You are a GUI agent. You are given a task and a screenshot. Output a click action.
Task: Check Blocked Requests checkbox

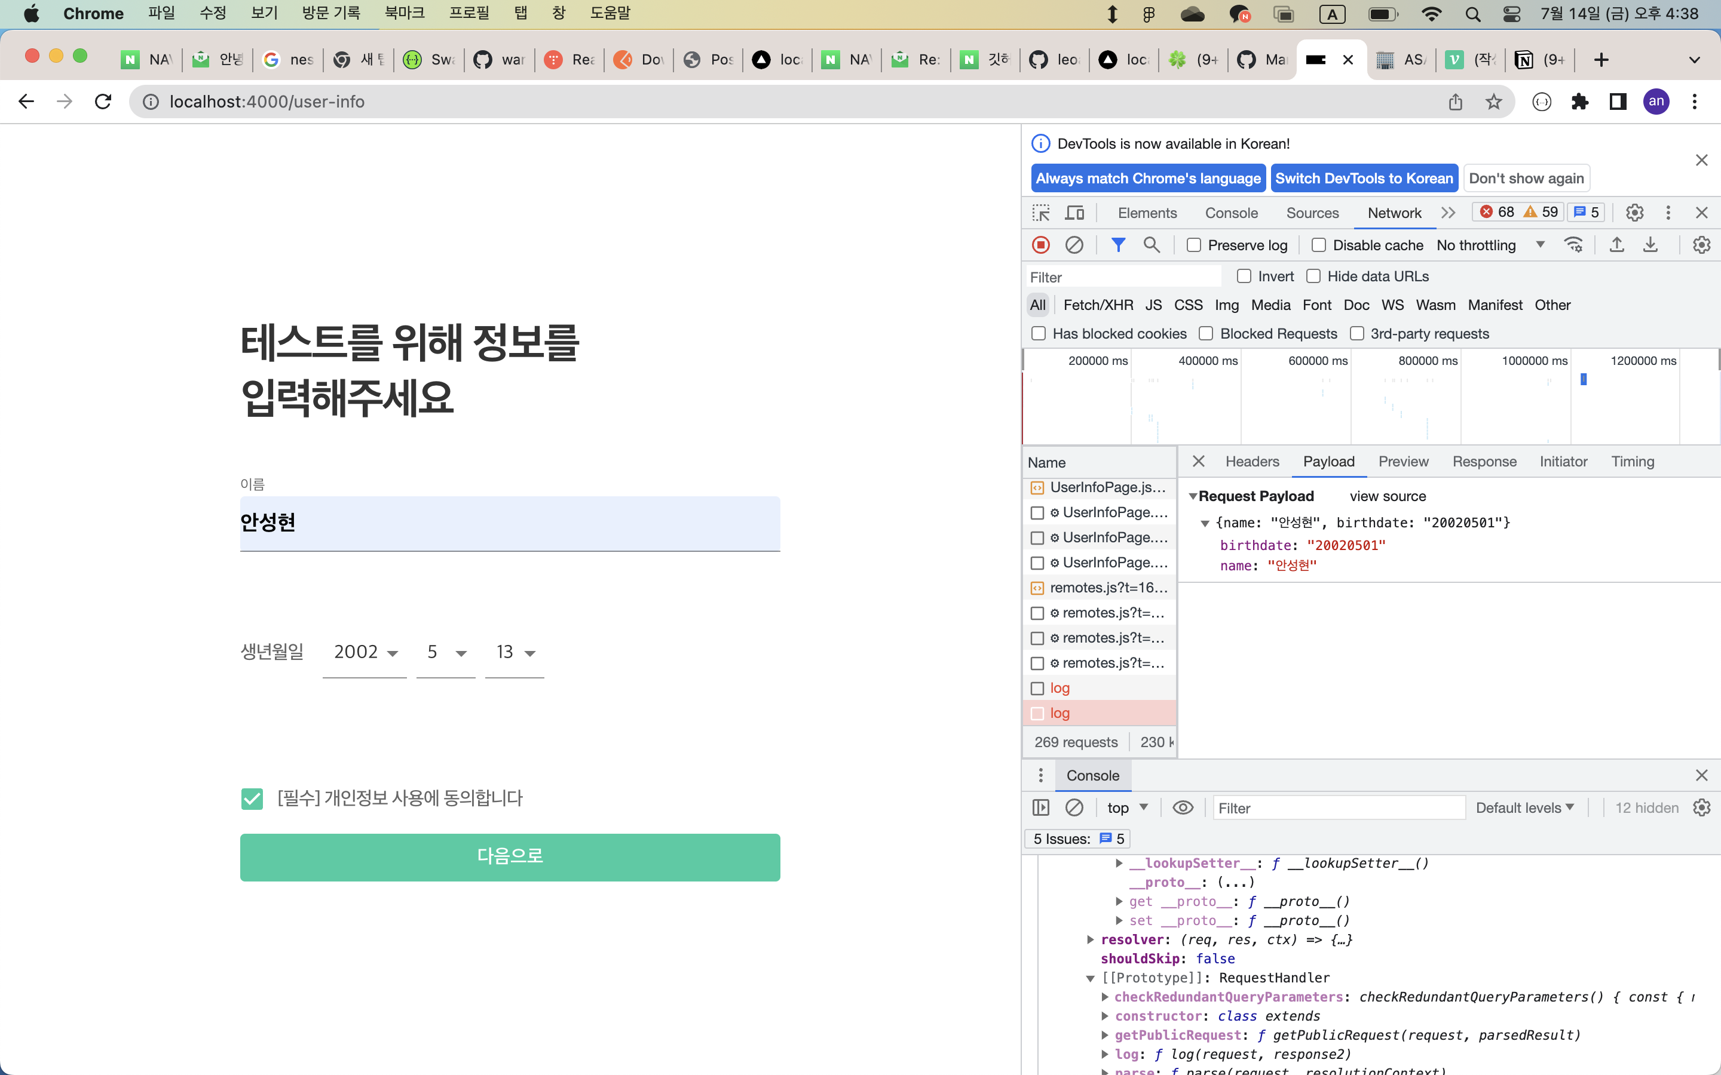click(x=1206, y=333)
